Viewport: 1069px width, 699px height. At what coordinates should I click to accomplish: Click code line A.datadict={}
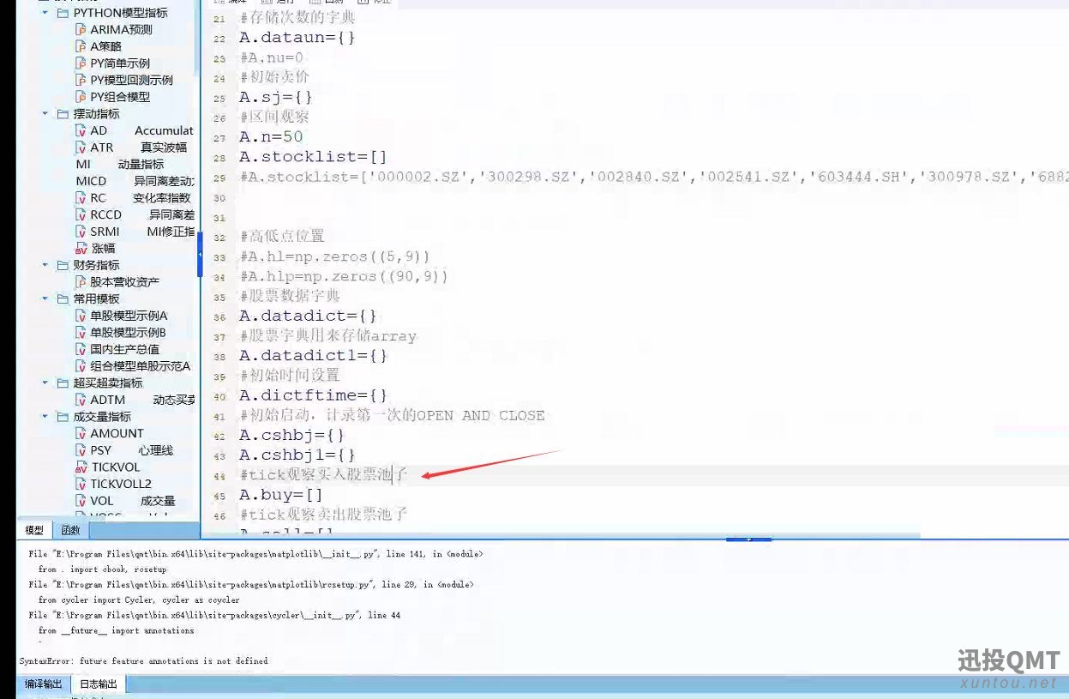tap(308, 316)
